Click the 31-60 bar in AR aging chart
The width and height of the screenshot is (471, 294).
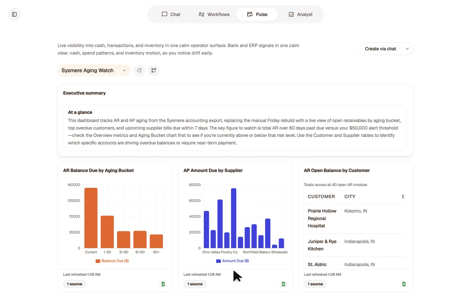coord(124,240)
